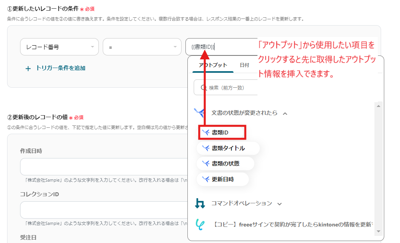400x243 pixels.
Task: Open the レコード番号 field dropdown
Action: click(59, 47)
